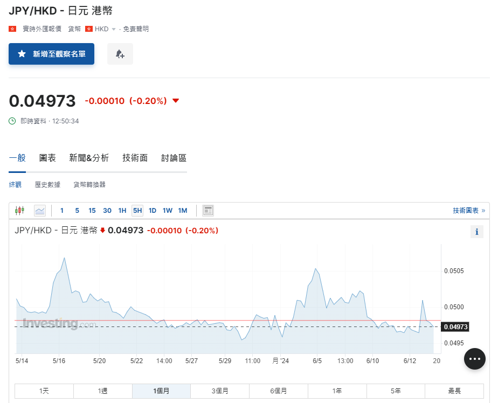Switch to the 技術面 tab
Screen dimensions: 498x403
click(x=135, y=158)
